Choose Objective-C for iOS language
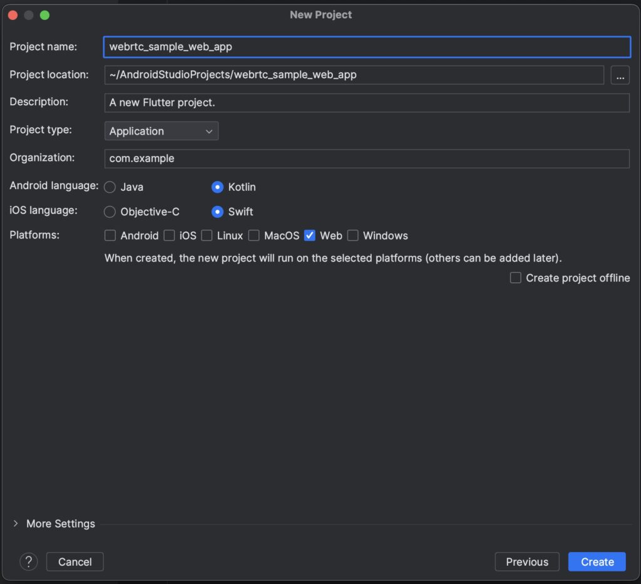641x584 pixels. point(110,212)
